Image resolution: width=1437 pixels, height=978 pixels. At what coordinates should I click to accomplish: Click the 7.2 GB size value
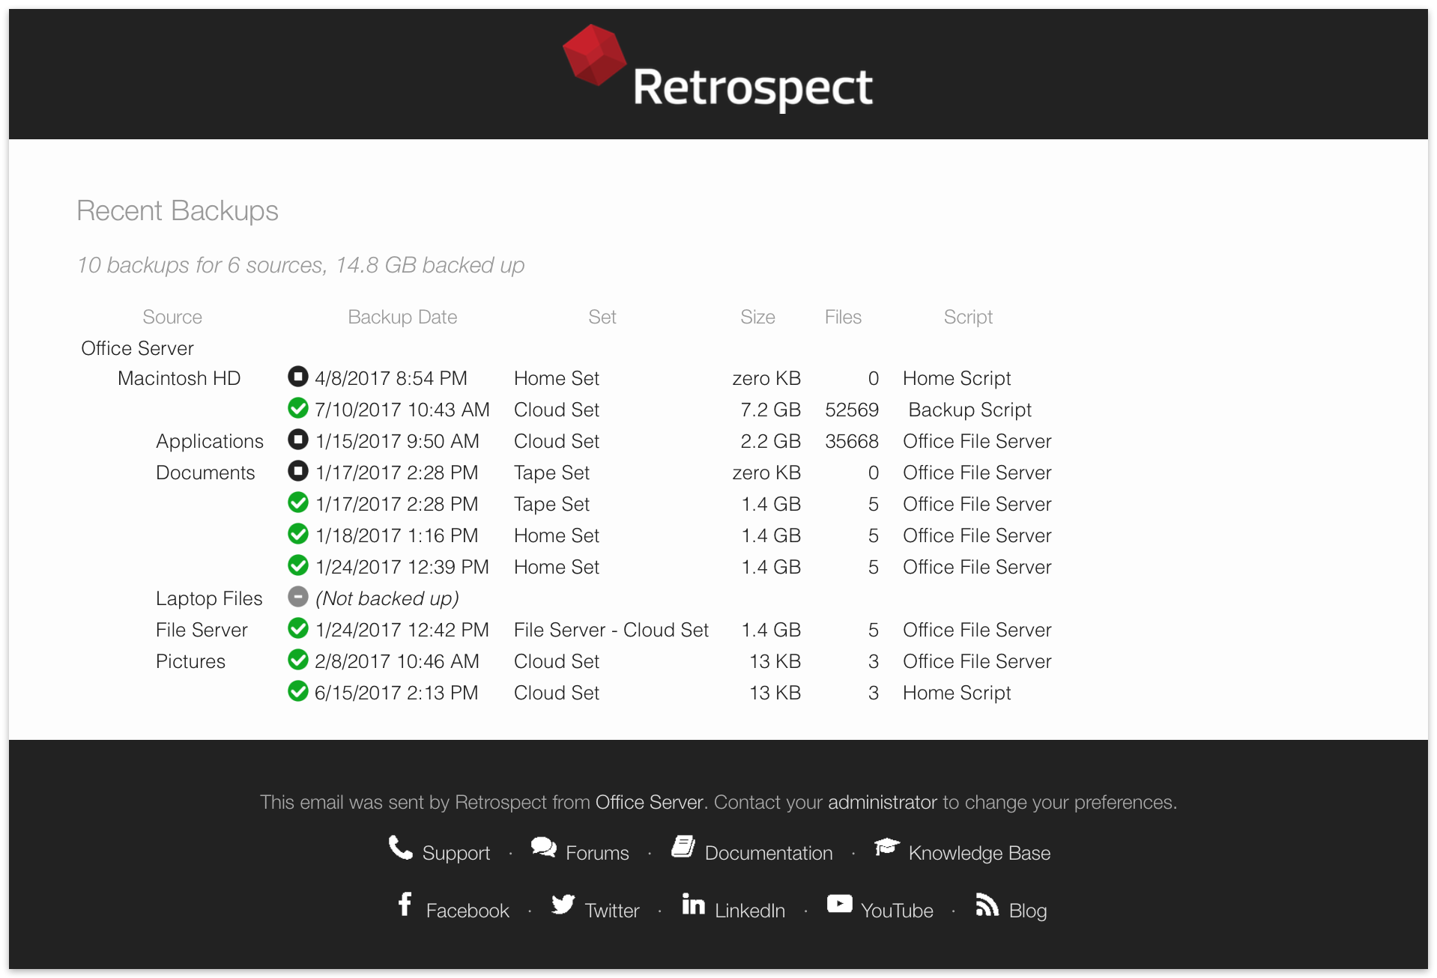click(x=770, y=410)
